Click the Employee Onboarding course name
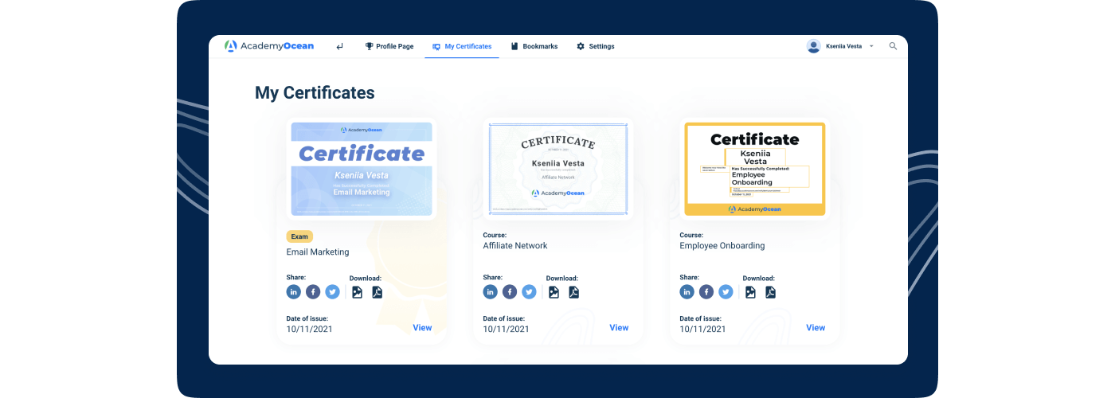1115x398 pixels. 722,246
